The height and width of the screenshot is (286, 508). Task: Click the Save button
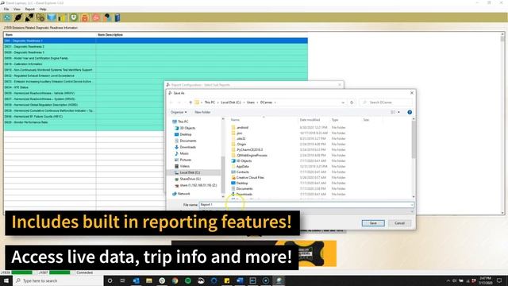373,223
